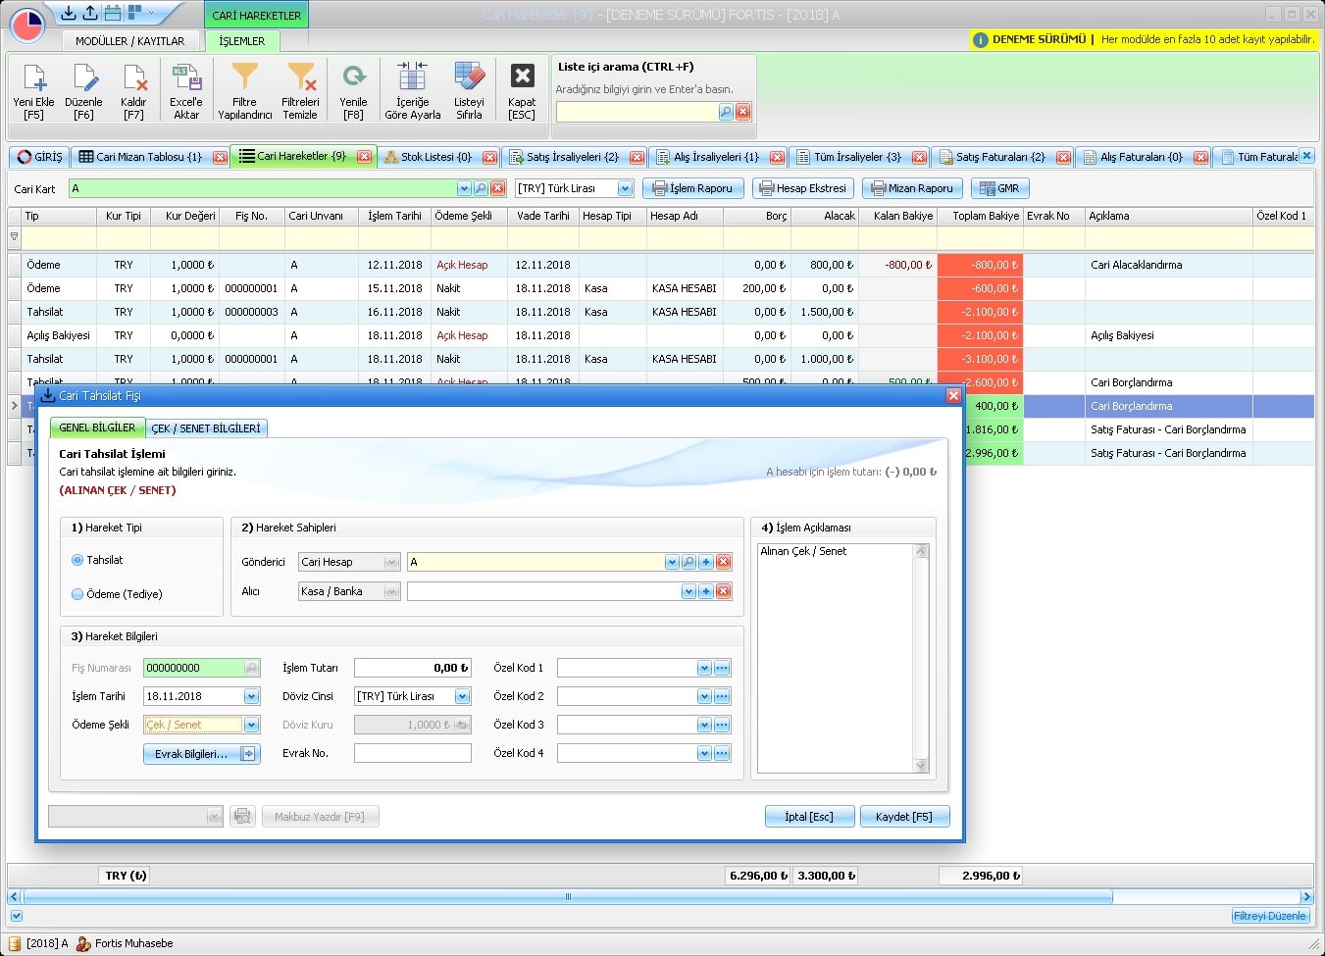The width and height of the screenshot is (1325, 956).
Task: Select the Ödeme (Tediye) radio option
Action: click(x=77, y=594)
